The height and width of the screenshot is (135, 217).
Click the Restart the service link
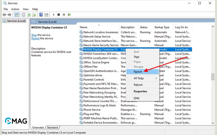pos(35,38)
